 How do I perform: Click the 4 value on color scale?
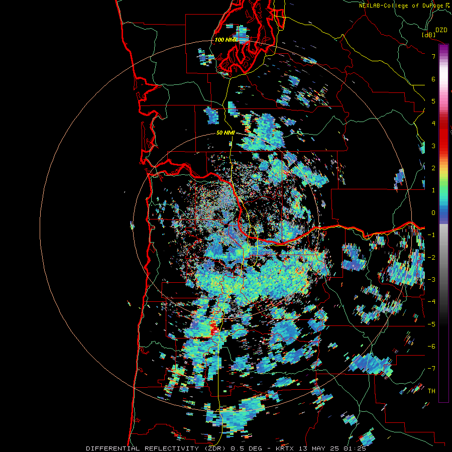pyautogui.click(x=433, y=124)
